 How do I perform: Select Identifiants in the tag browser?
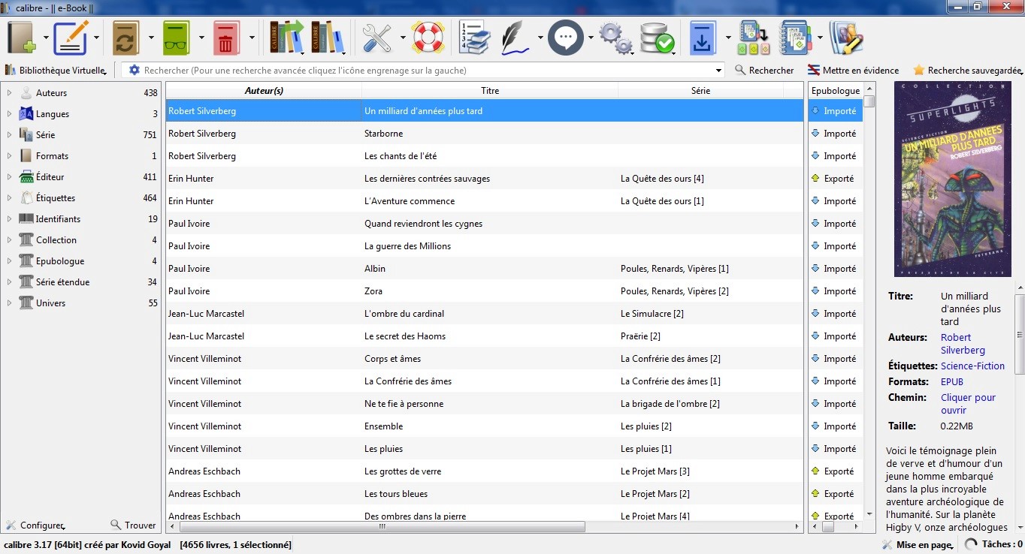pyautogui.click(x=58, y=219)
